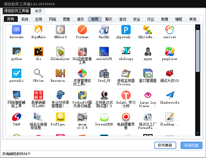
Task: Launch the Screen2EXE icon
Action: pos(104,117)
